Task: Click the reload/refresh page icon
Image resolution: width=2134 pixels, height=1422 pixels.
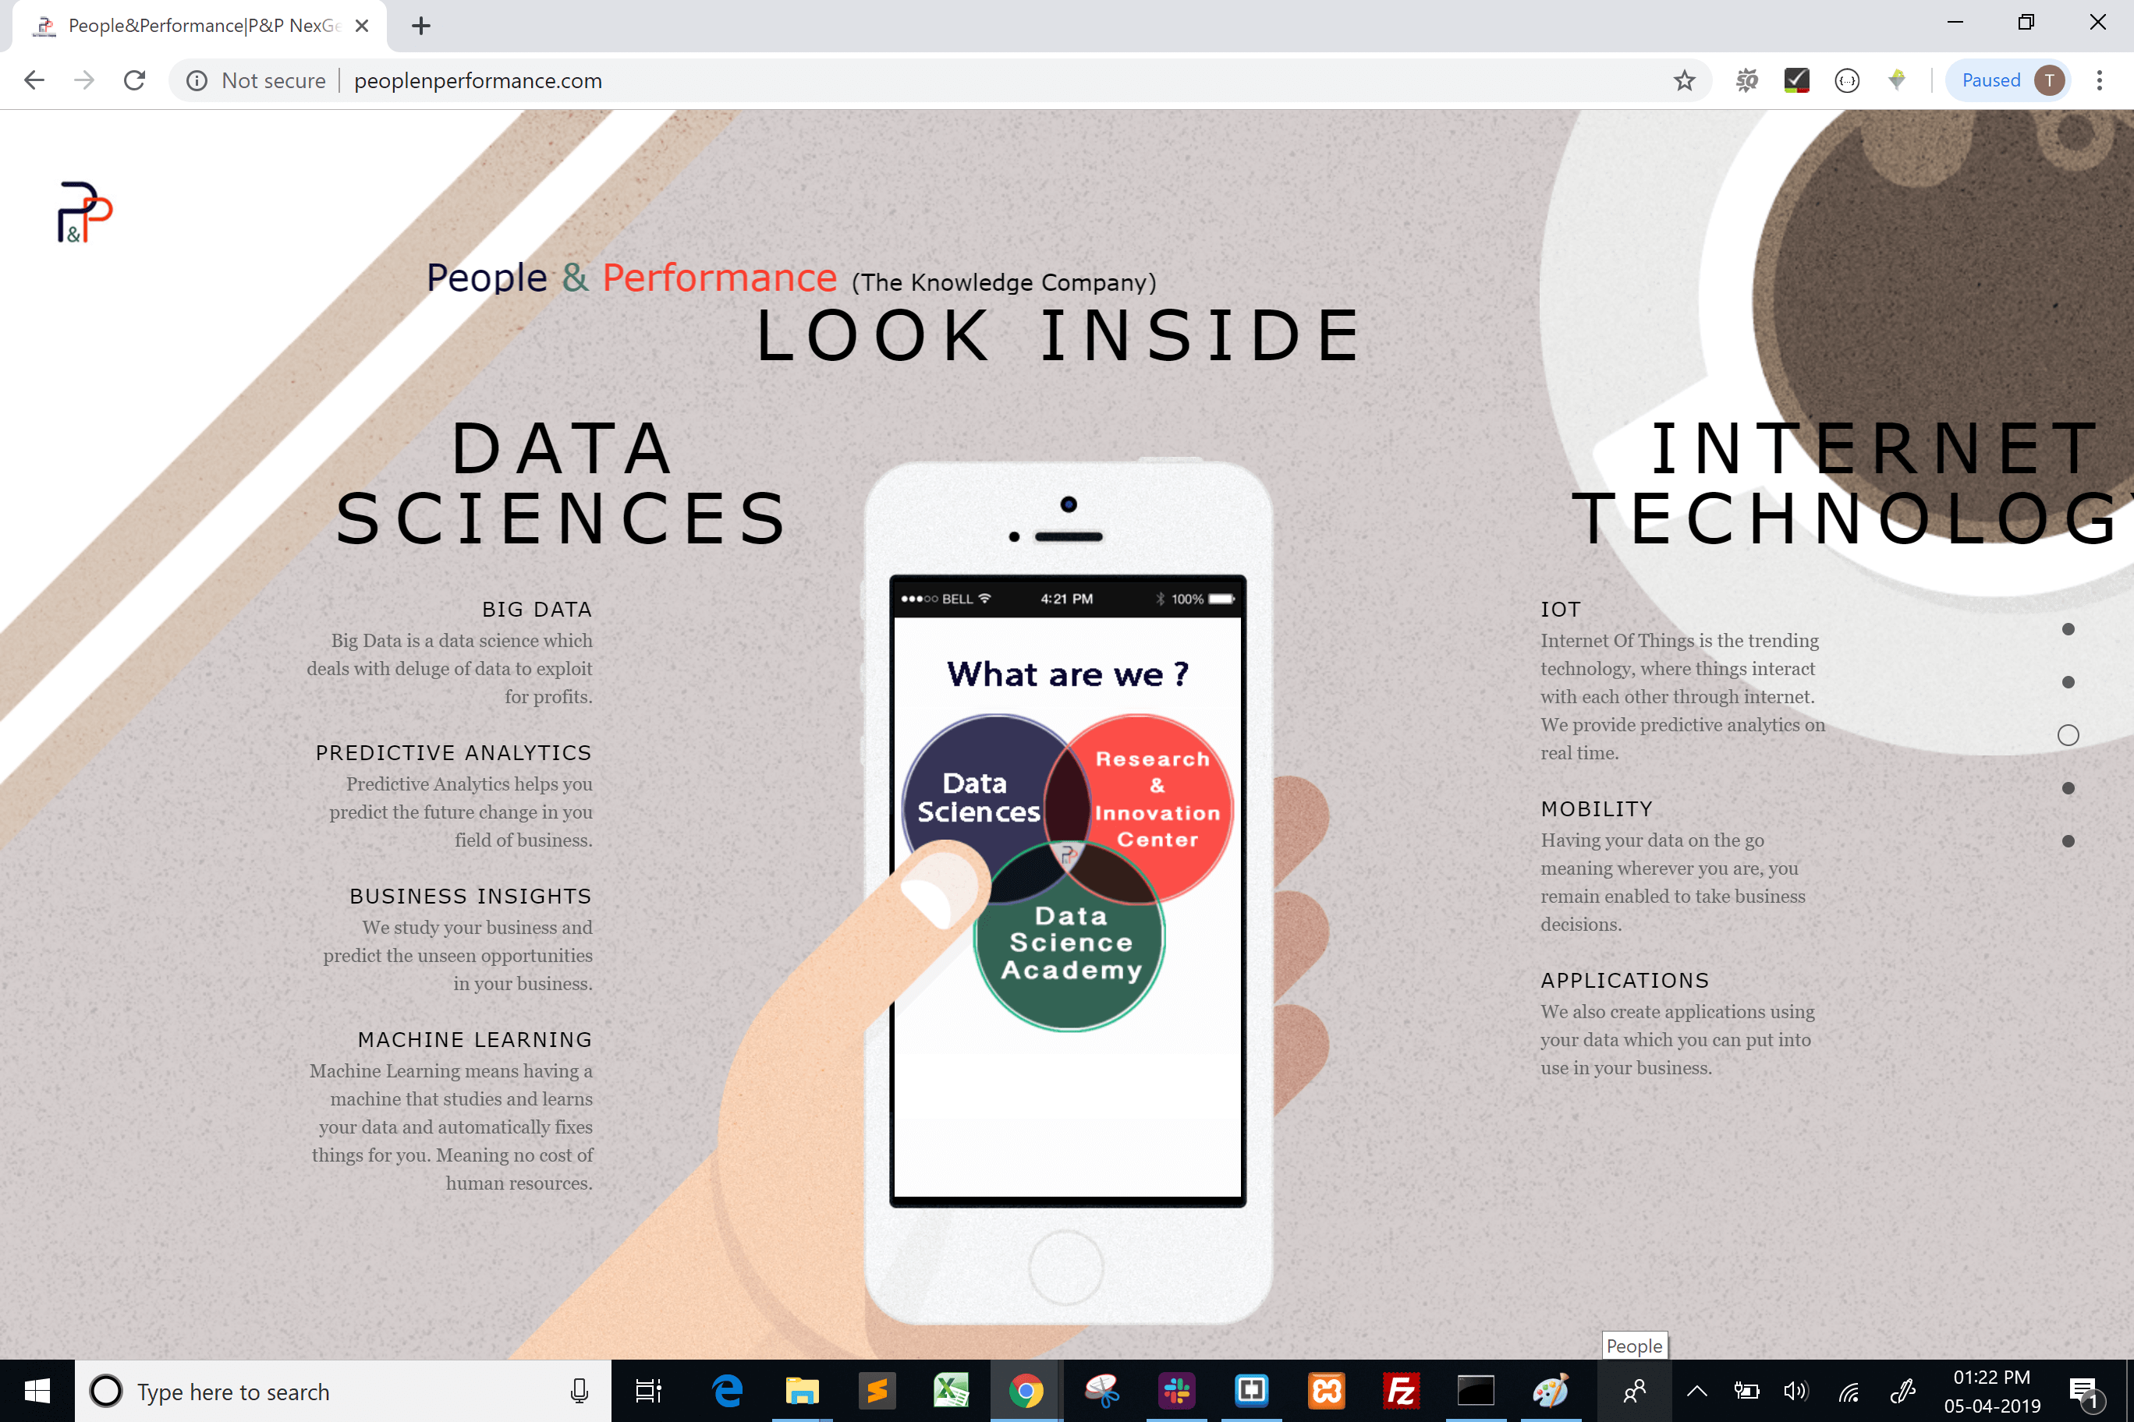Action: point(135,81)
